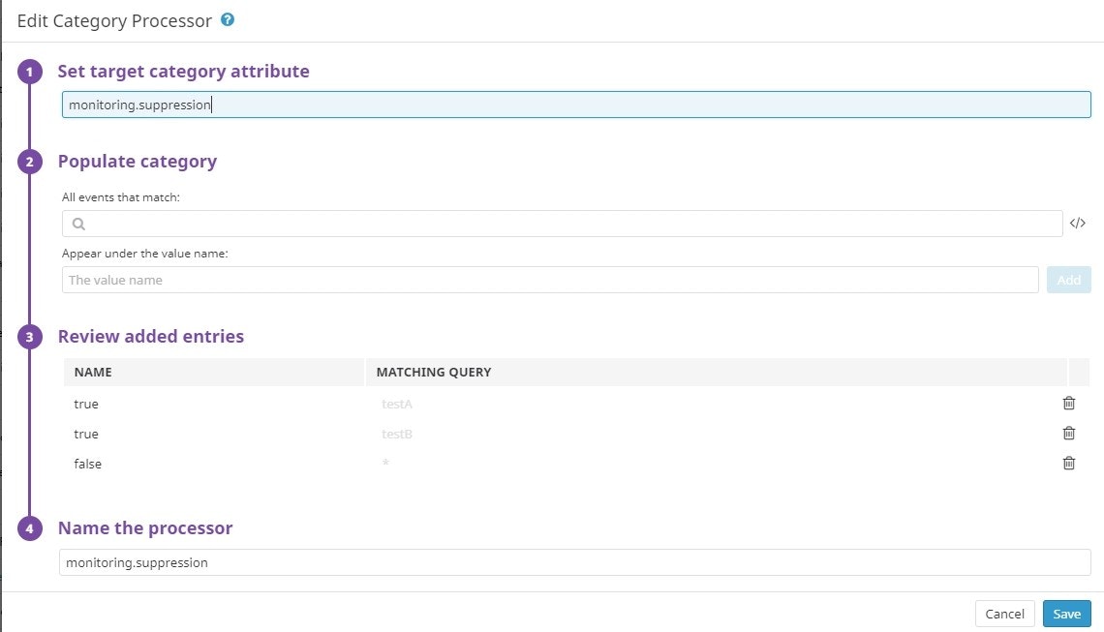
Task: Click the Populate category heading
Action: tap(138, 162)
